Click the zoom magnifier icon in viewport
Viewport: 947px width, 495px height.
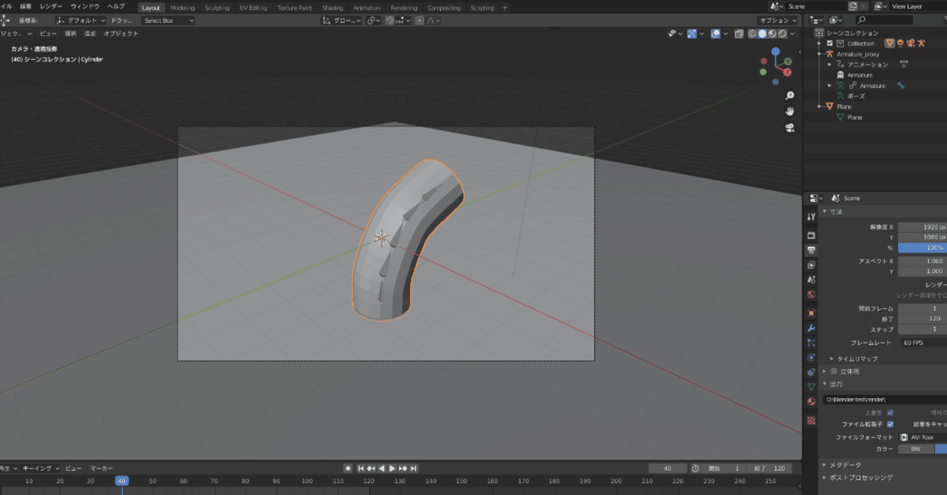(789, 96)
